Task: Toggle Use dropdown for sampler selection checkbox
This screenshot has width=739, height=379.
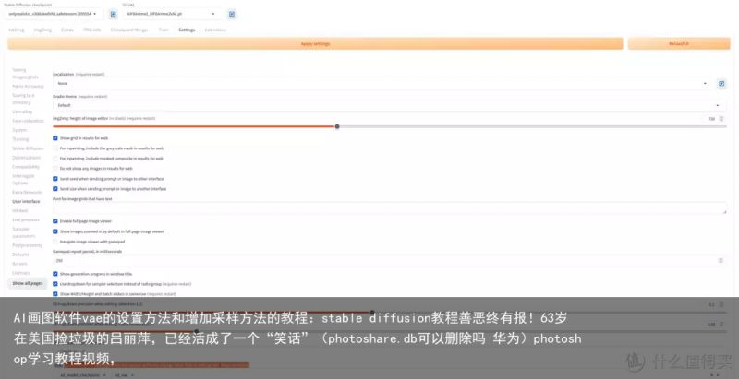Action: 55,284
